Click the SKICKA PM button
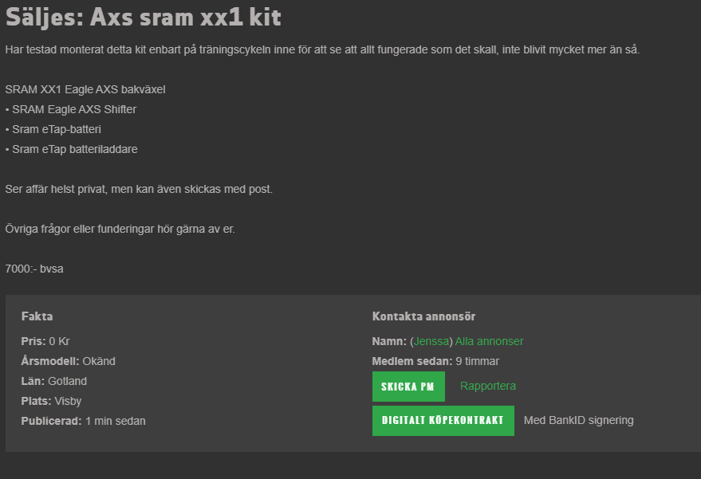 point(408,387)
